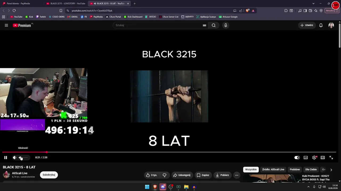Open the Arkusze Google bookmark
The width and height of the screenshot is (341, 191).
228,17
